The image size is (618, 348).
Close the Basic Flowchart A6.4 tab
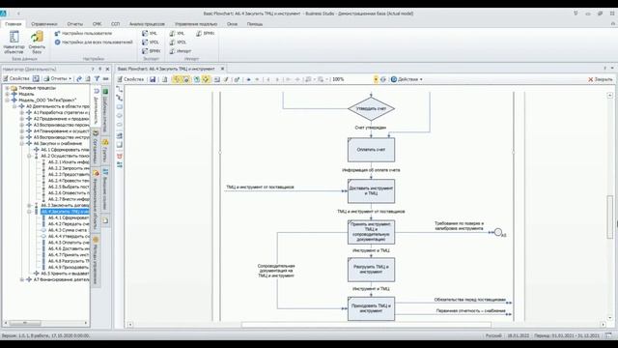click(x=222, y=69)
